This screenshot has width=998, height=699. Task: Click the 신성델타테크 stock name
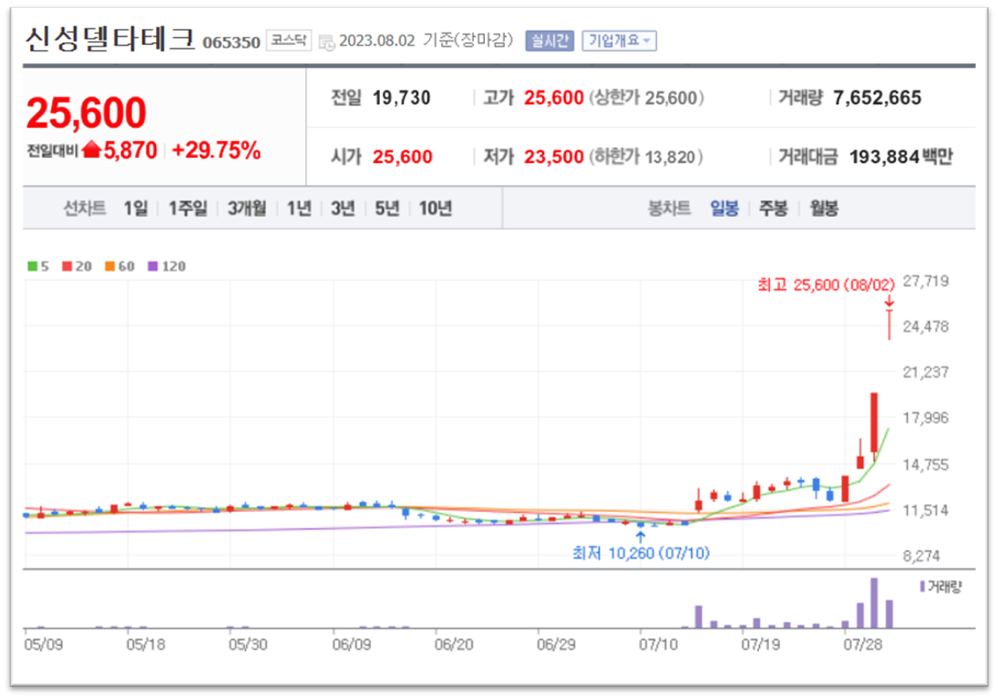pyautogui.click(x=110, y=39)
